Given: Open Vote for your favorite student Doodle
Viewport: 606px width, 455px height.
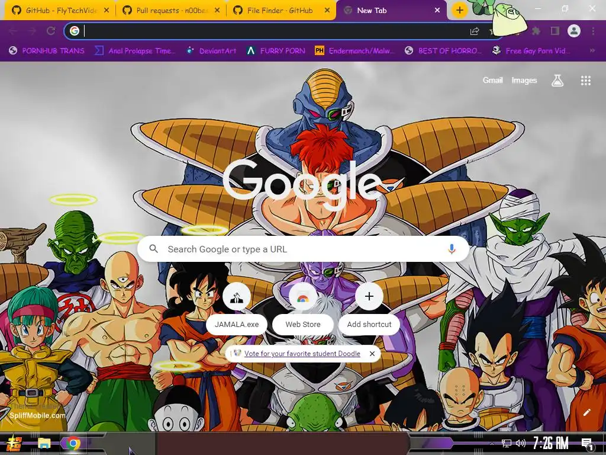Looking at the screenshot, I should (x=302, y=354).
